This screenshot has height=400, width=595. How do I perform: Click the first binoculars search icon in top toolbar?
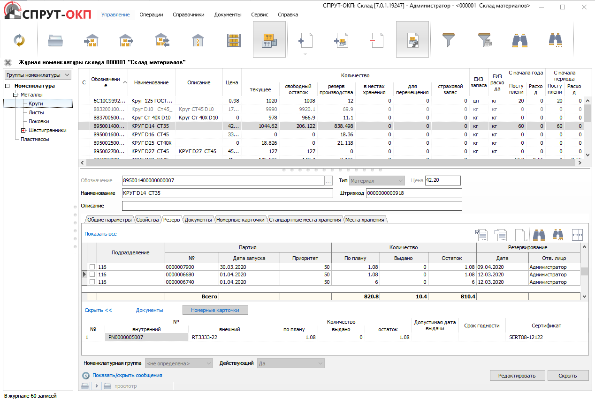pos(519,40)
